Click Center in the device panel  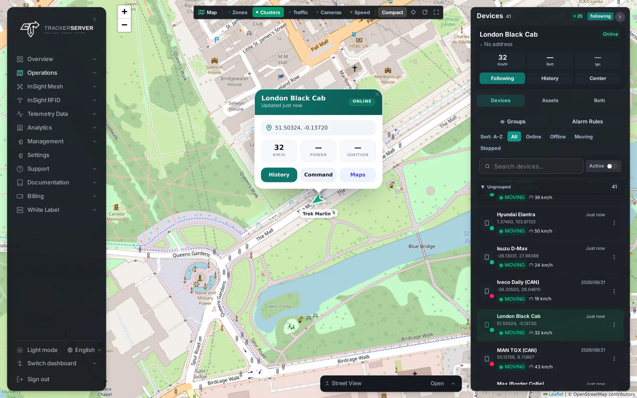pos(597,78)
